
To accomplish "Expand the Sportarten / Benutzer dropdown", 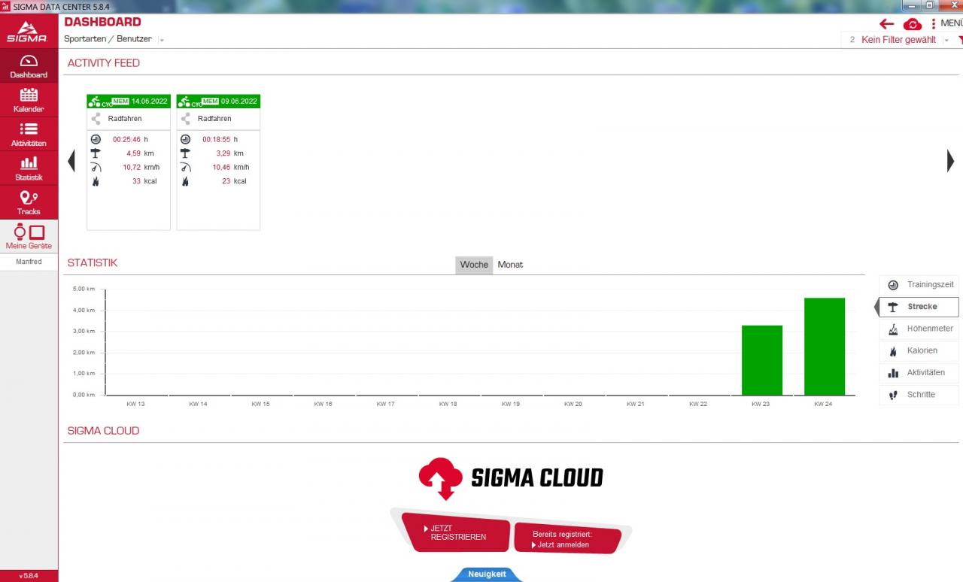I will (162, 40).
